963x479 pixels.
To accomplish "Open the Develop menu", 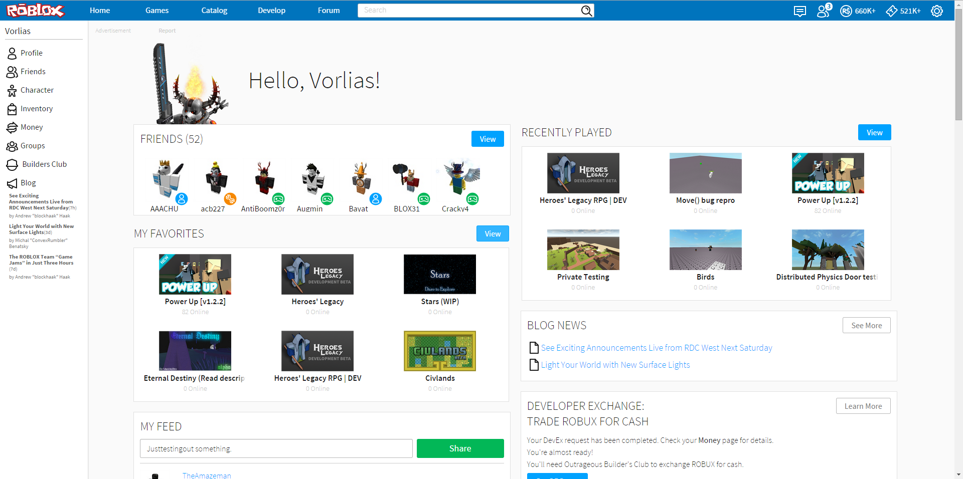I will point(271,11).
